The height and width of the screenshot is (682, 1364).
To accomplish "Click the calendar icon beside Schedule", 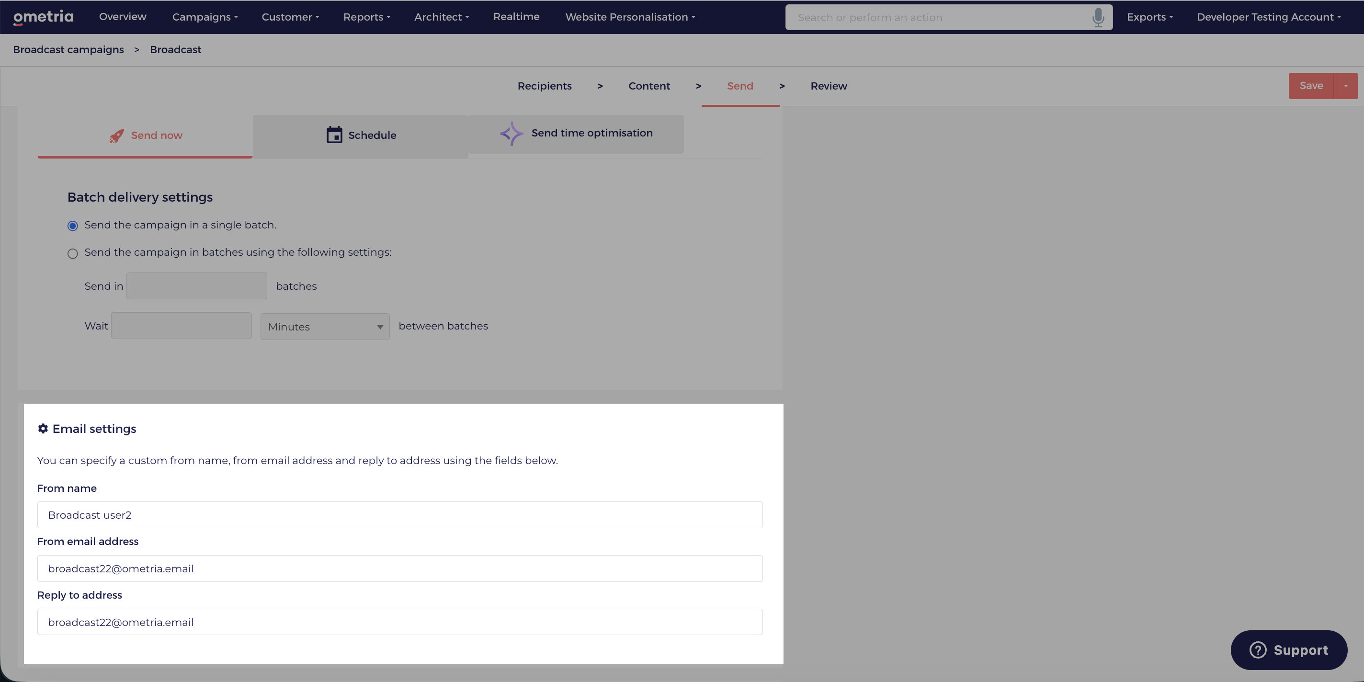I will click(334, 135).
